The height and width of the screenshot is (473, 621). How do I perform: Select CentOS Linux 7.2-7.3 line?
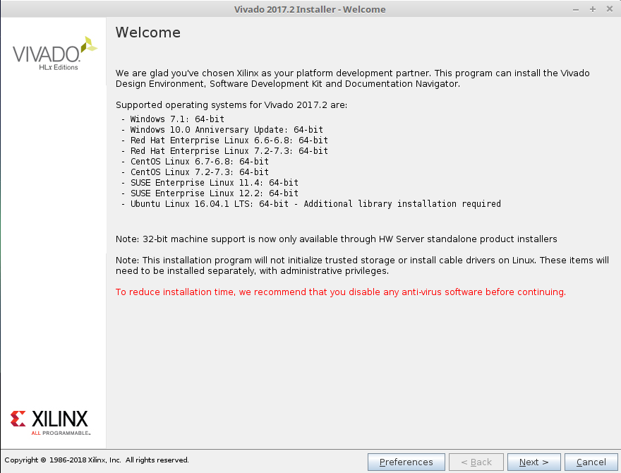coord(195,172)
